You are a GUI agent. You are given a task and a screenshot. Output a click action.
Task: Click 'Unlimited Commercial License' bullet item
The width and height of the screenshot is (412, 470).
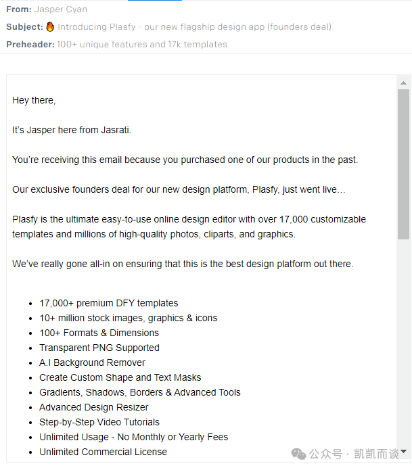(103, 452)
